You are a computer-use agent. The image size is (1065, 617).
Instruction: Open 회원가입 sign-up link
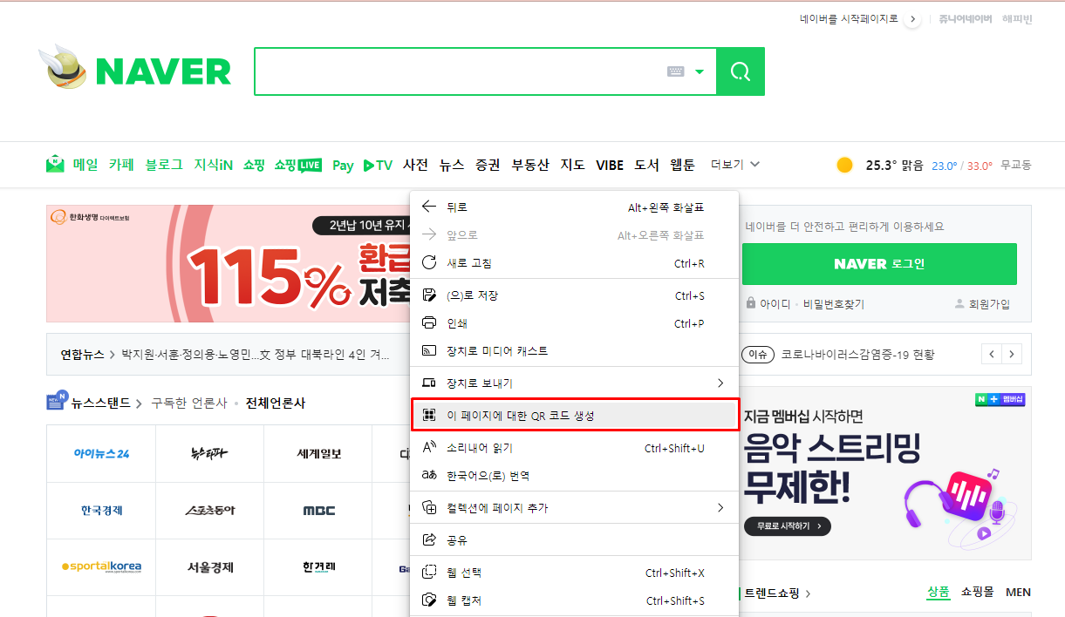tap(989, 304)
